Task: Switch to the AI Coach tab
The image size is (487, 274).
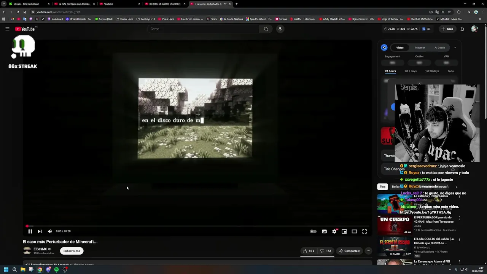Action: pyautogui.click(x=440, y=48)
